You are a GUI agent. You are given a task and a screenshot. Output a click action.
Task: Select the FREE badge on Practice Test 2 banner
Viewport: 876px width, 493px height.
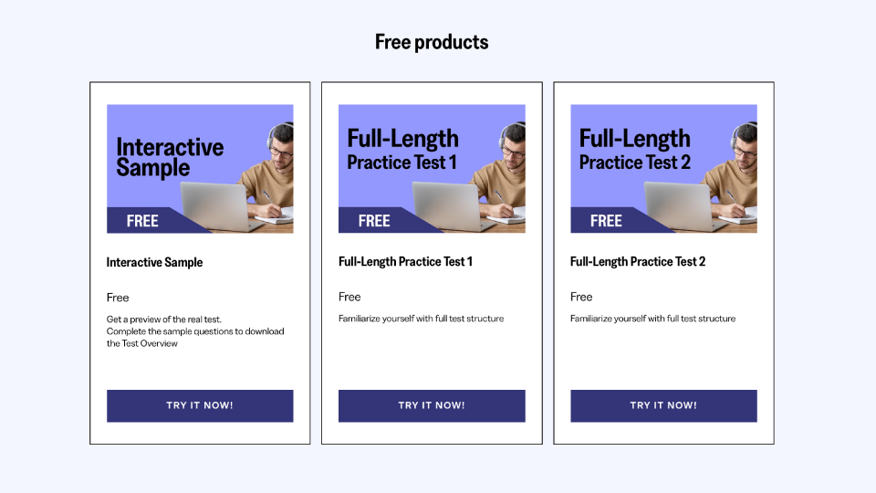point(606,221)
